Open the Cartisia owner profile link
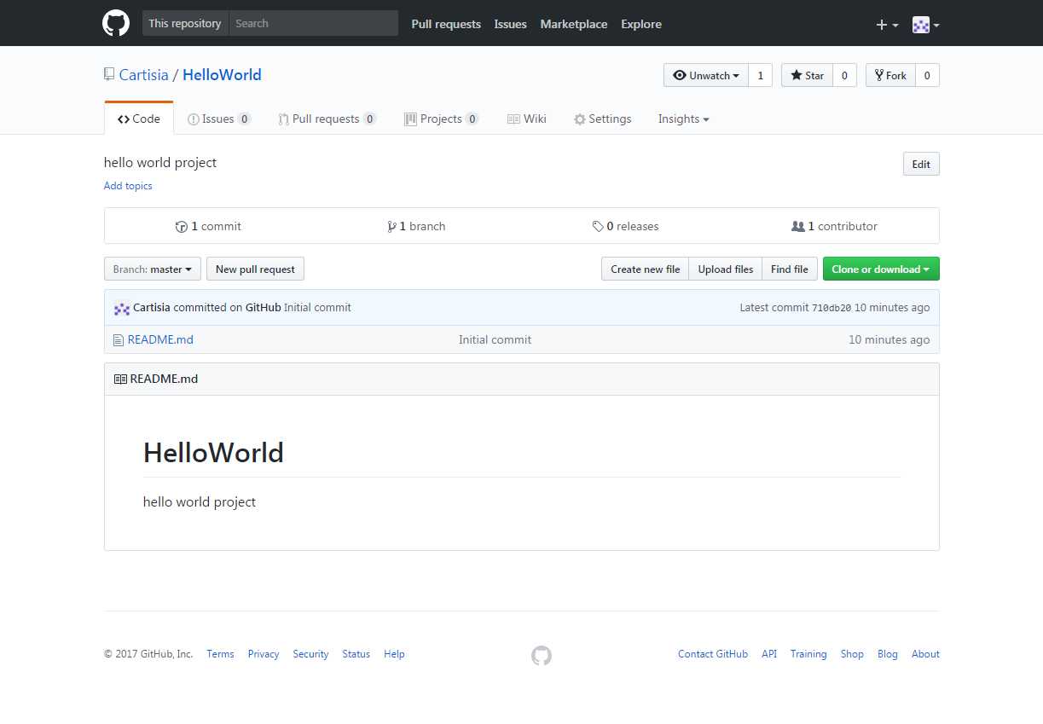The image size is (1043, 724). click(144, 75)
